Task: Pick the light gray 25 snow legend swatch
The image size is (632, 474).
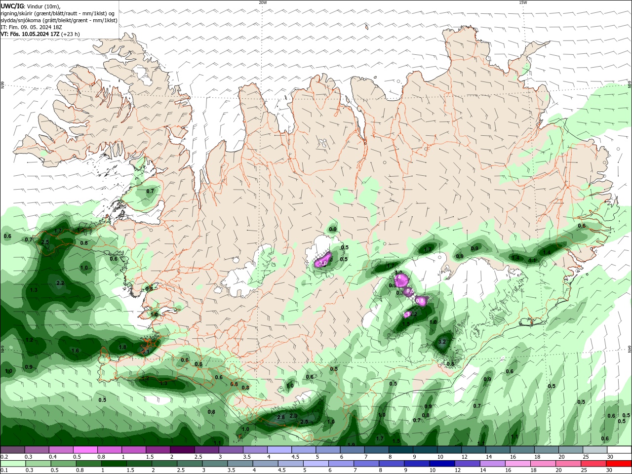Action: tap(594, 450)
